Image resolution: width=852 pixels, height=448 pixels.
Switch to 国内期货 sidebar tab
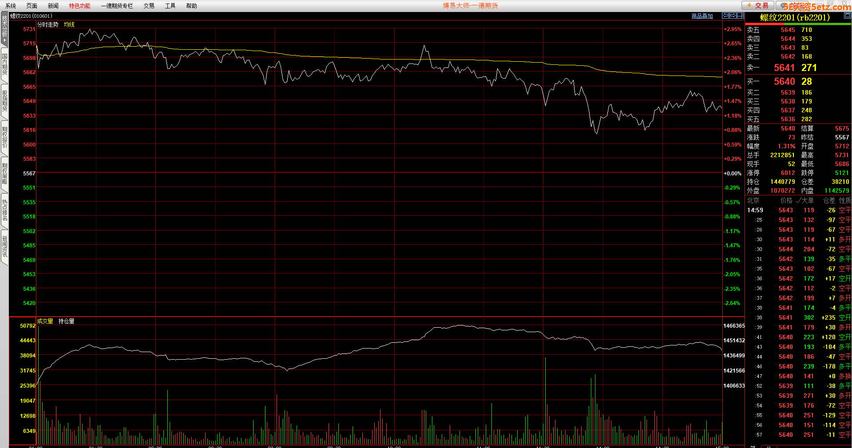pyautogui.click(x=4, y=65)
